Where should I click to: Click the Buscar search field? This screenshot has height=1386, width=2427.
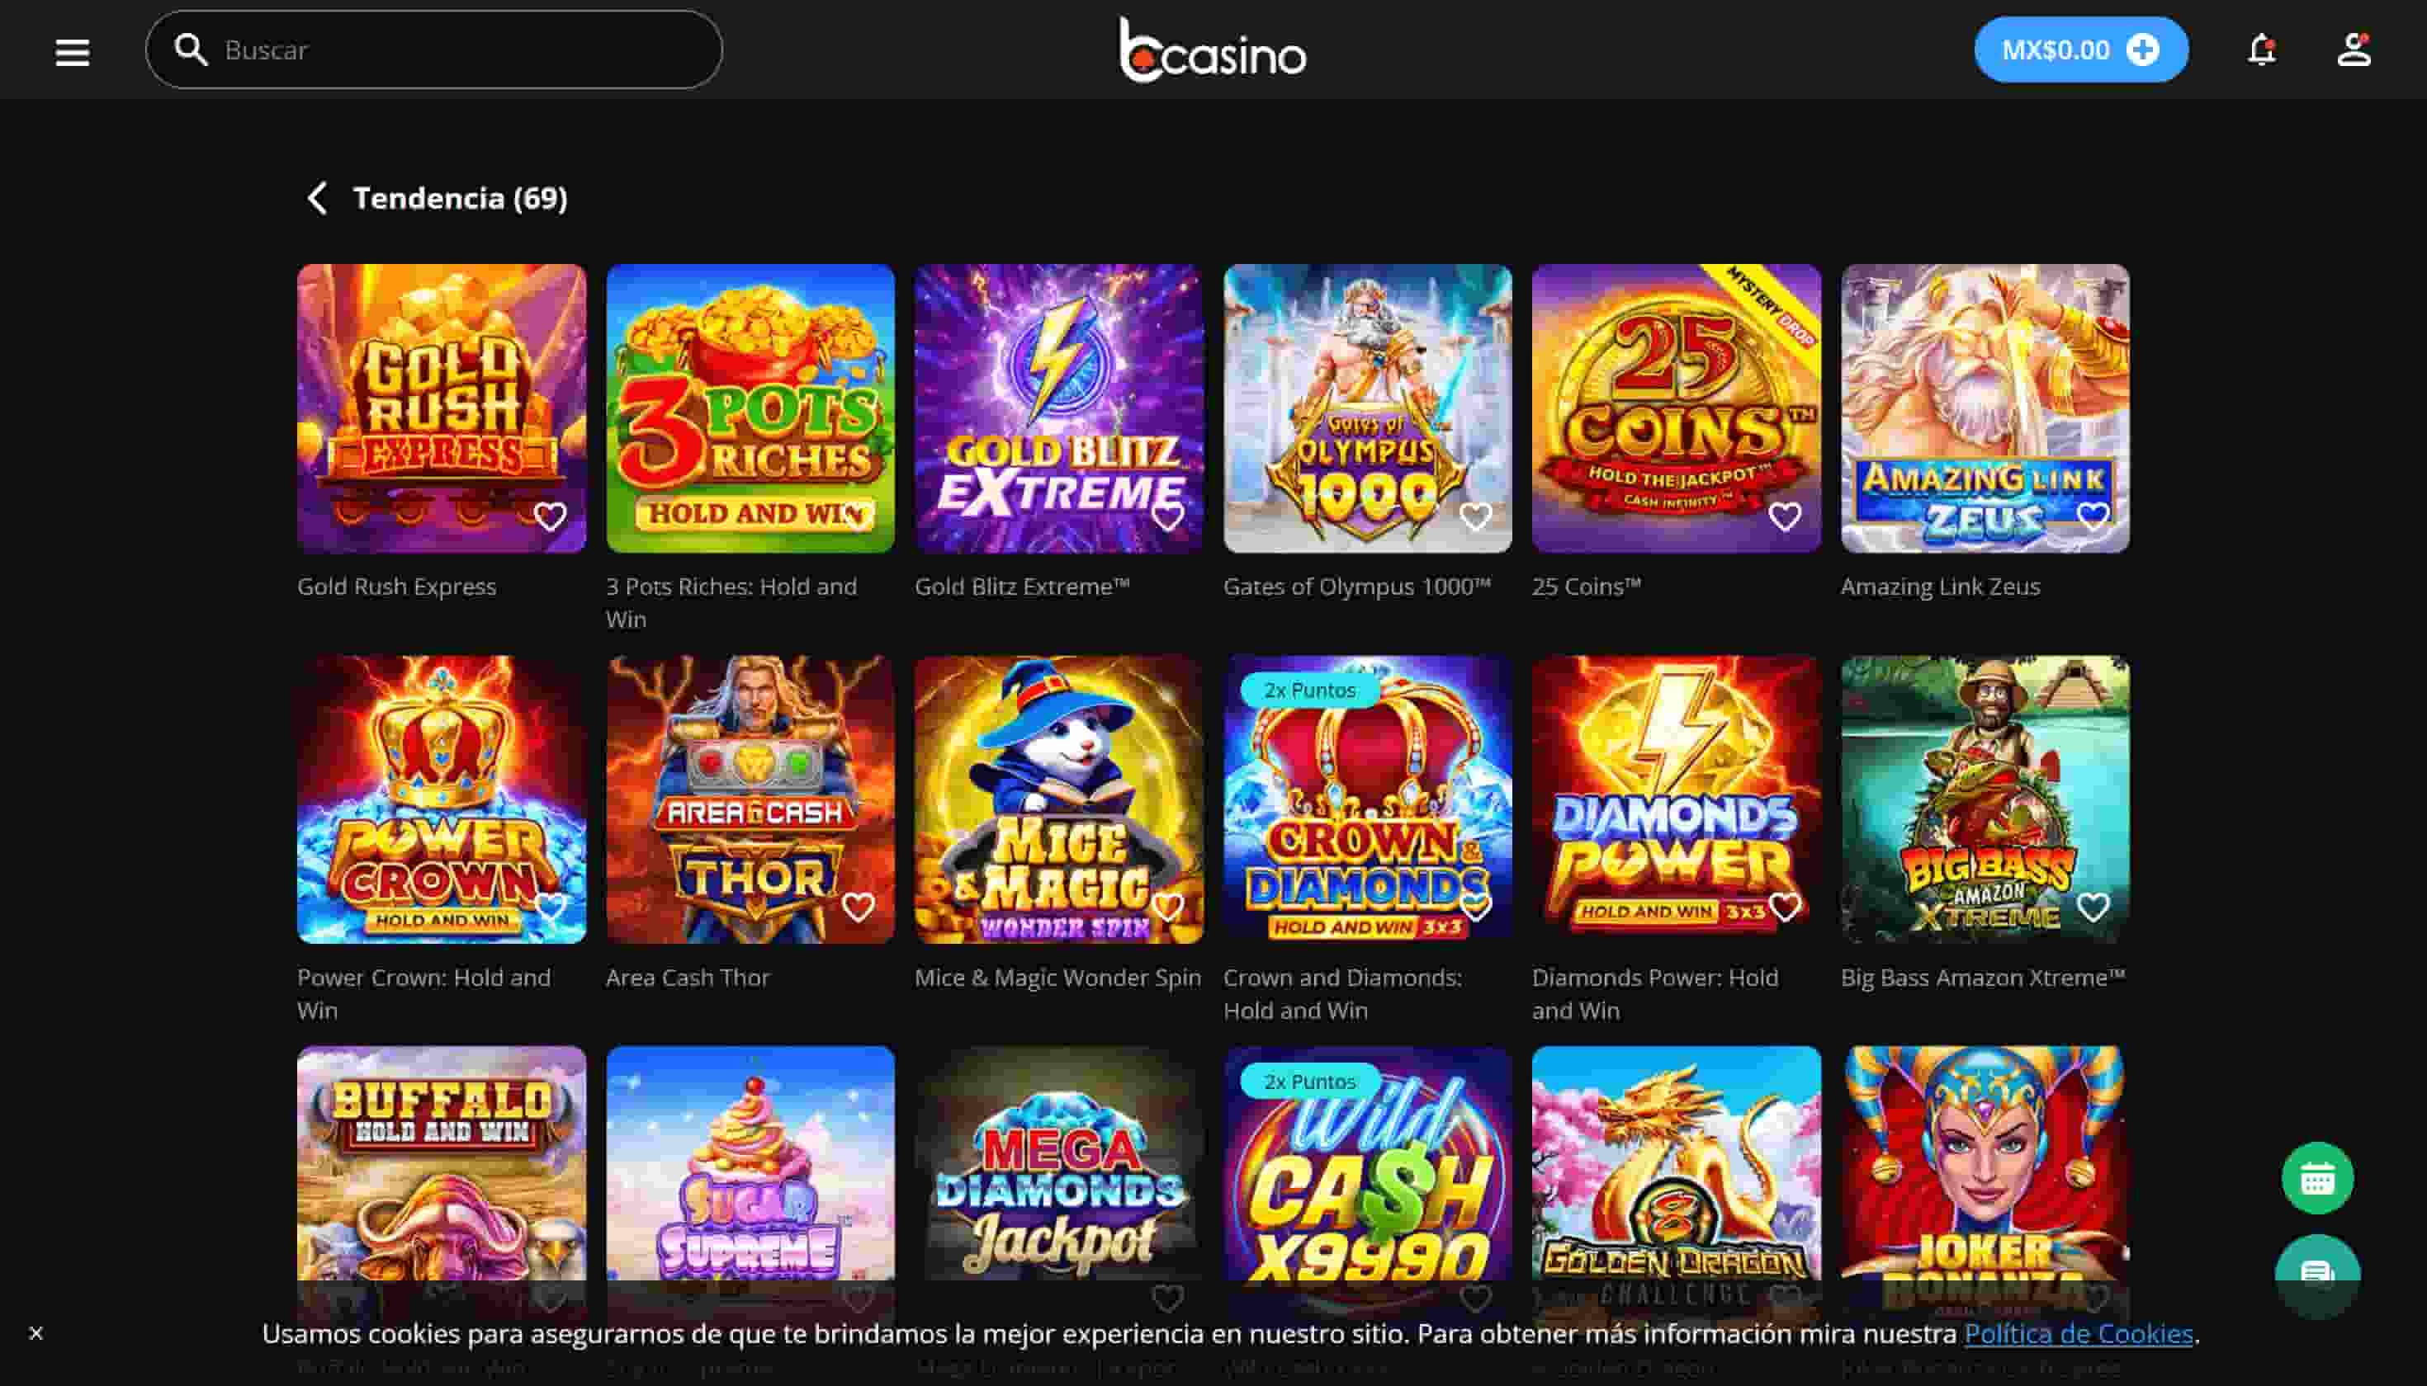(434, 49)
